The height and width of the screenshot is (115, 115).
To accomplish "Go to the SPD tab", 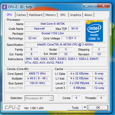I will click(x=63, y=15).
